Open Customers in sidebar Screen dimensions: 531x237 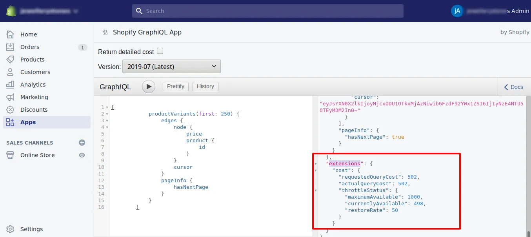coord(47,72)
